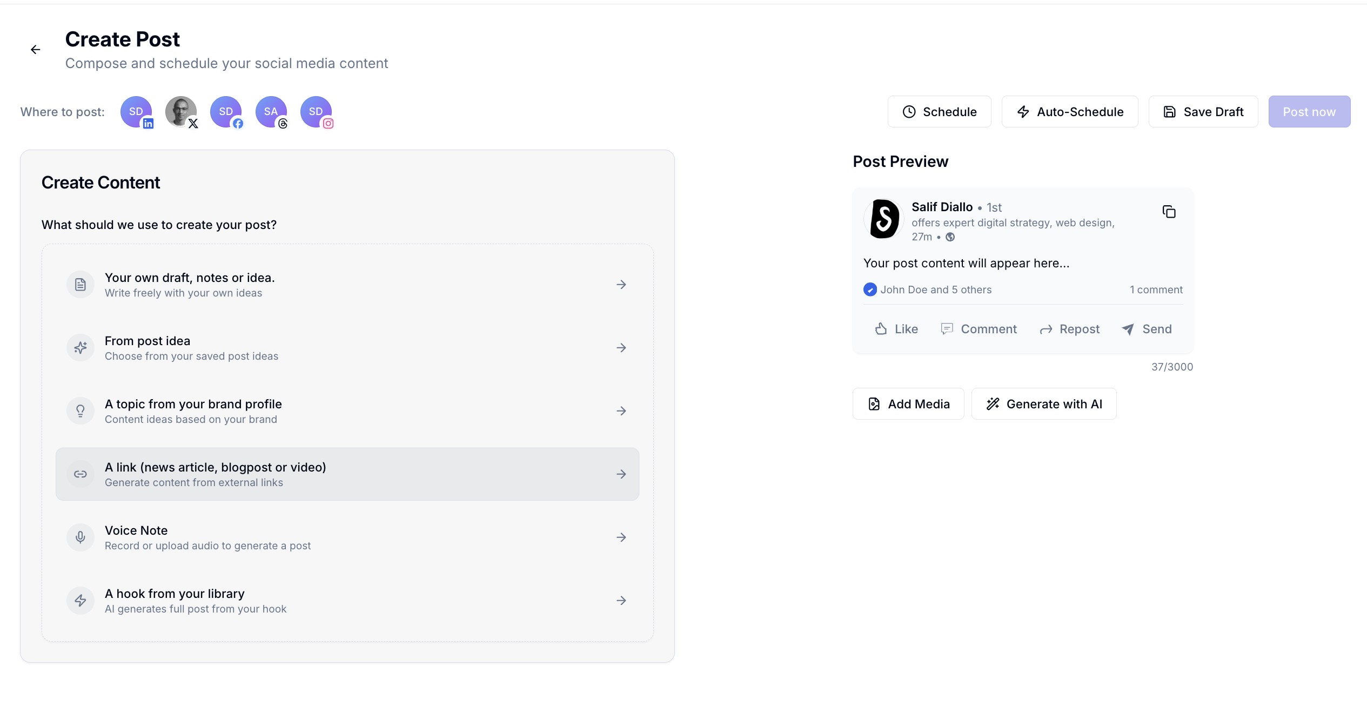
Task: Click the link icon for external content option
Action: pyautogui.click(x=80, y=474)
